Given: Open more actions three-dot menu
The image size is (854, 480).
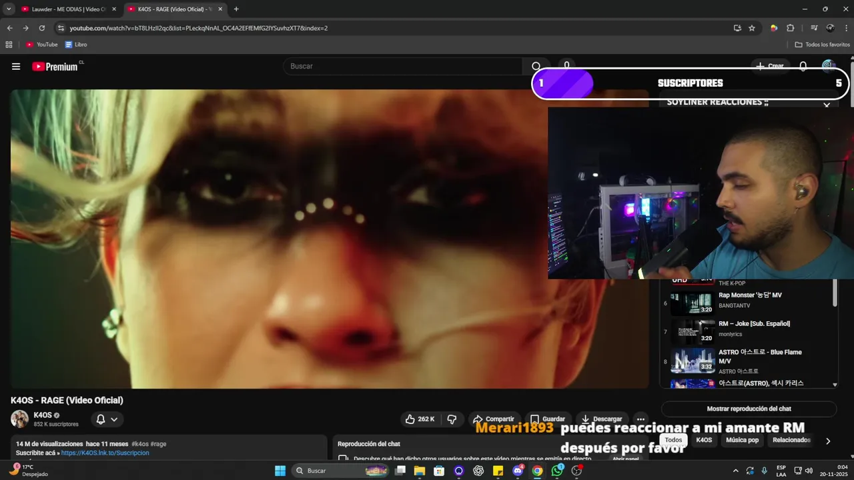Looking at the screenshot, I should point(640,419).
